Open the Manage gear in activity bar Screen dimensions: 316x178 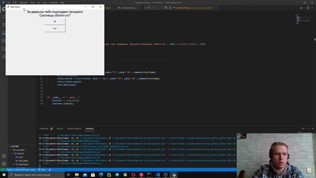pos(4,164)
